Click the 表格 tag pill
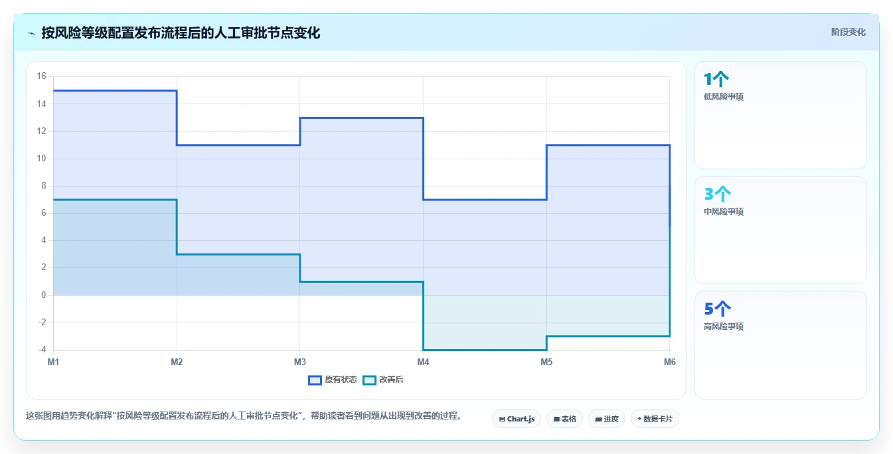This screenshot has height=454, width=893. tap(564, 419)
